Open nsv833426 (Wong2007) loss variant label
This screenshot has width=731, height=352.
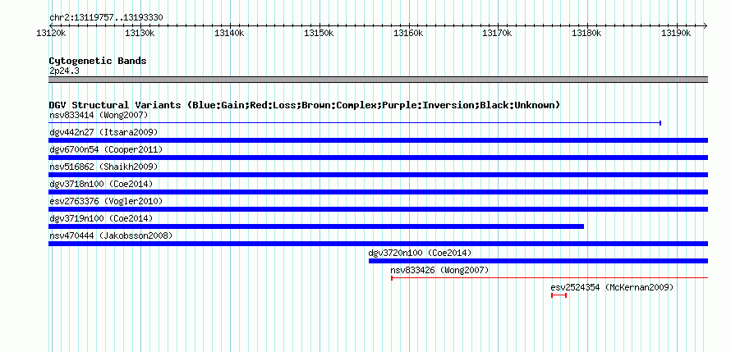point(439,270)
